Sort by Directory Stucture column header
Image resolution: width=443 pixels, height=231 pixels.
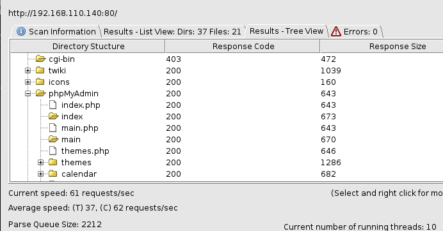click(88, 46)
